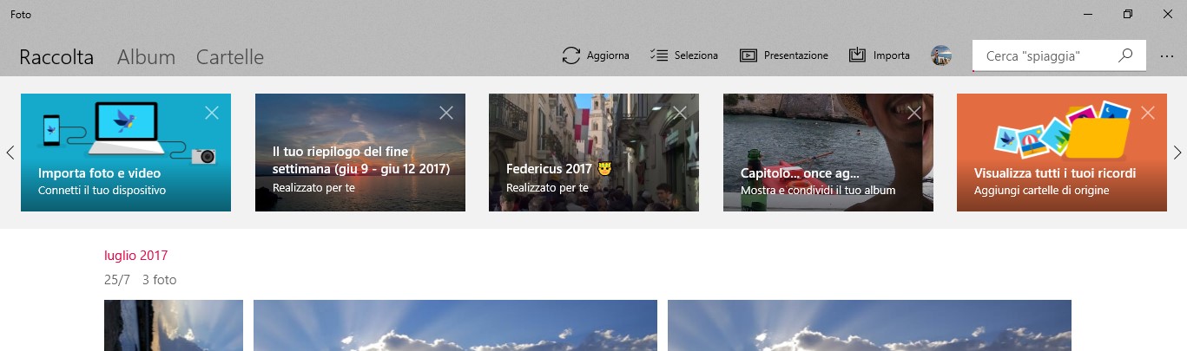1187x351 pixels.
Task: Close the Capitolo once again card
Action: (x=914, y=112)
